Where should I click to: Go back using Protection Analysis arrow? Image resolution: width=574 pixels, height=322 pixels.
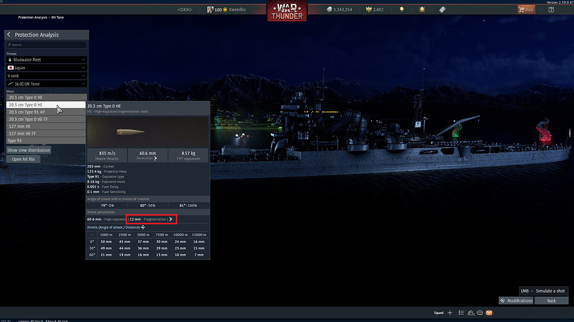9,35
